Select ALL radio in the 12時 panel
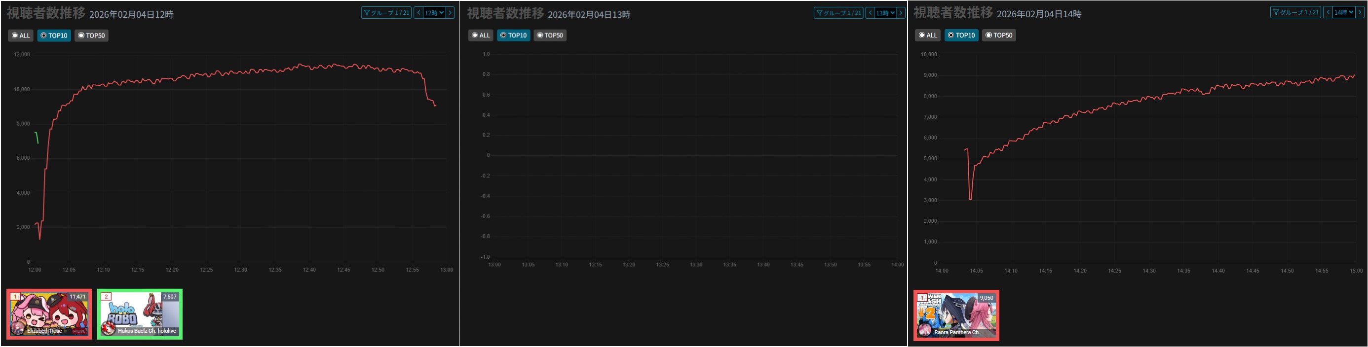Viewport: 1368px width, 347px height. coord(21,35)
